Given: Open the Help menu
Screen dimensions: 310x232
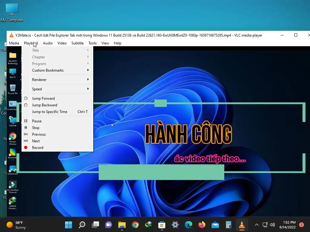Looking at the screenshot, I should coord(117,43).
